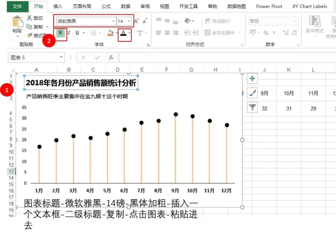
Task: Click decrease decimal icon
Action: pos(294,33)
